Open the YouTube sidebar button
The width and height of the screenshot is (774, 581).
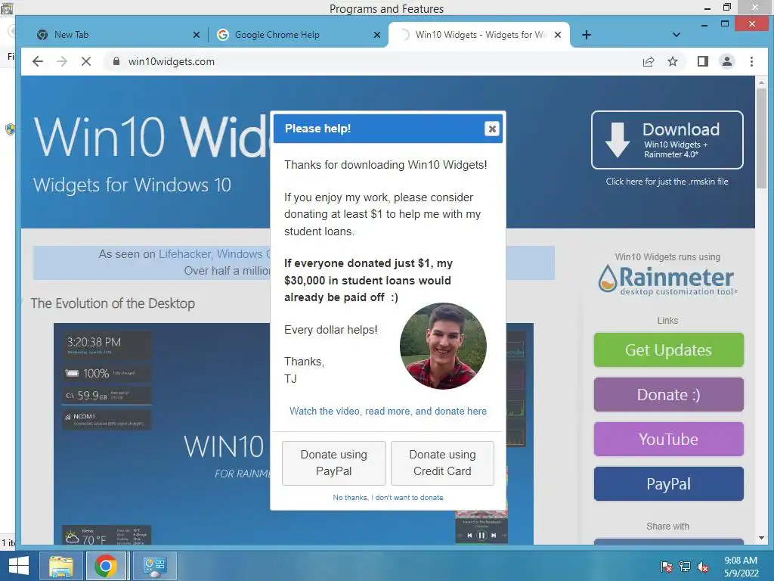668,439
